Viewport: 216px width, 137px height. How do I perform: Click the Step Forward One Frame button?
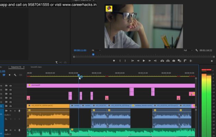tap(150, 61)
